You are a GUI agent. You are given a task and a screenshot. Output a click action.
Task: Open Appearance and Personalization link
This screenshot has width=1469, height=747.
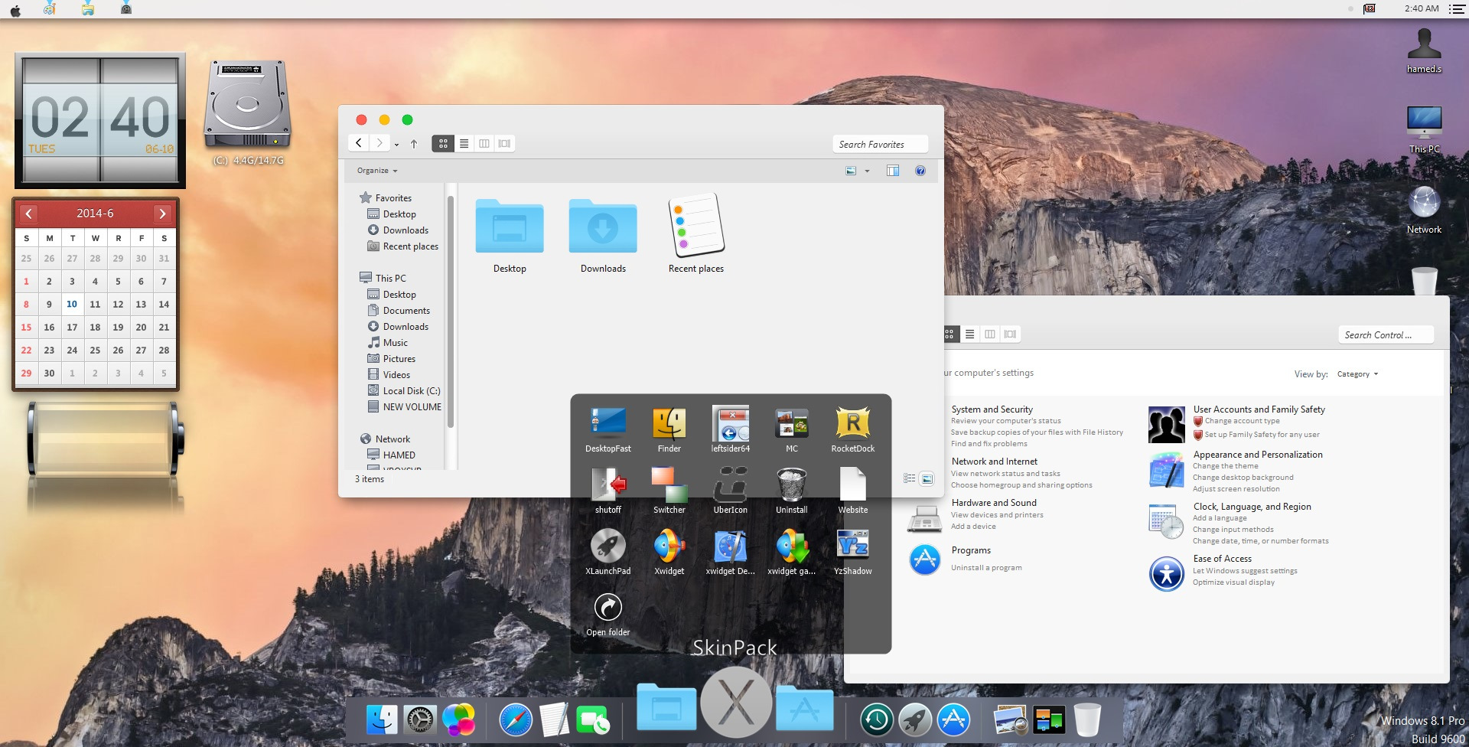[x=1257, y=454]
